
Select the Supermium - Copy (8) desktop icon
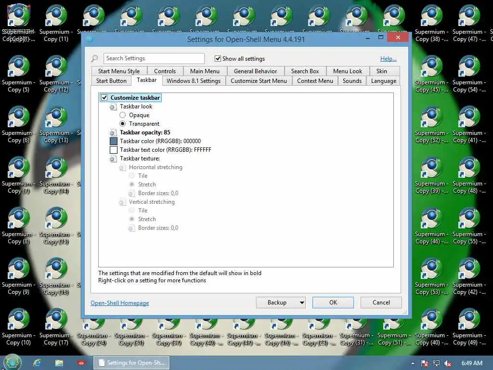[x=19, y=226]
